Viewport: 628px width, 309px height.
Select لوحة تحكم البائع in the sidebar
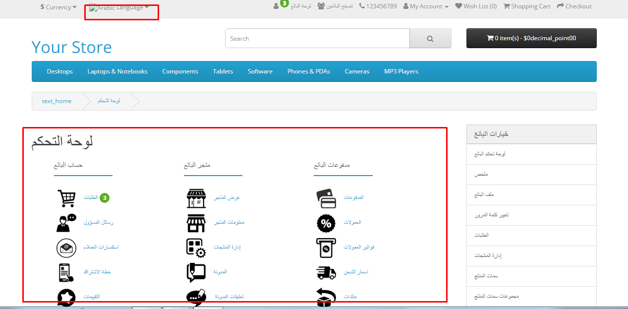coord(531,154)
